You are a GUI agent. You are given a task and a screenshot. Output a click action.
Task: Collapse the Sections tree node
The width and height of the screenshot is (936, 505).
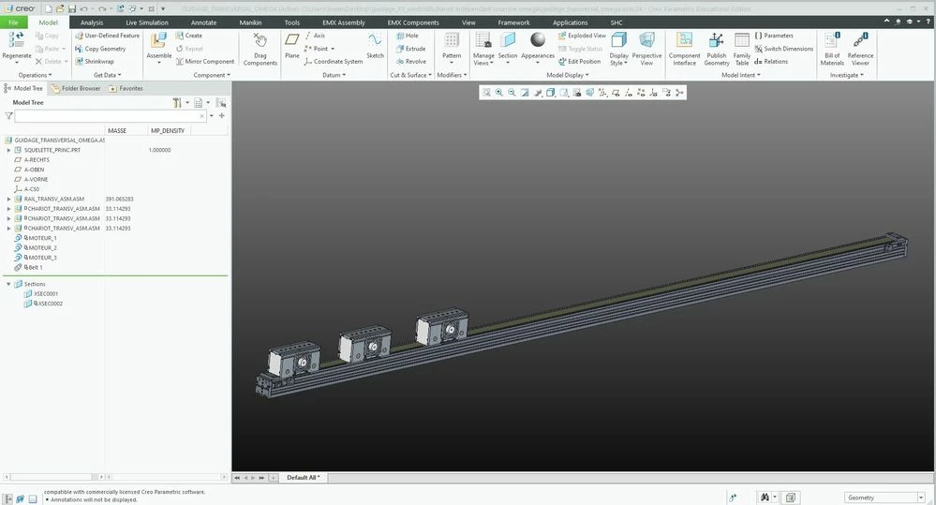[x=9, y=284]
